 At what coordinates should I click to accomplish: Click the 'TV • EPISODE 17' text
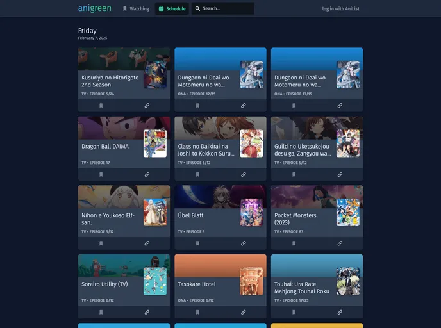96,163
